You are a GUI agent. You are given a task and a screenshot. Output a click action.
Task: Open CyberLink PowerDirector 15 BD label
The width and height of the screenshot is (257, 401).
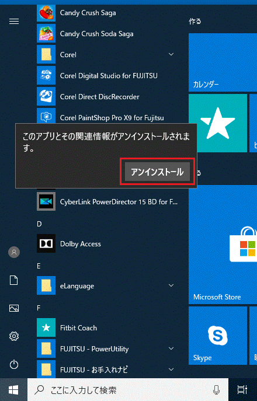point(119,202)
